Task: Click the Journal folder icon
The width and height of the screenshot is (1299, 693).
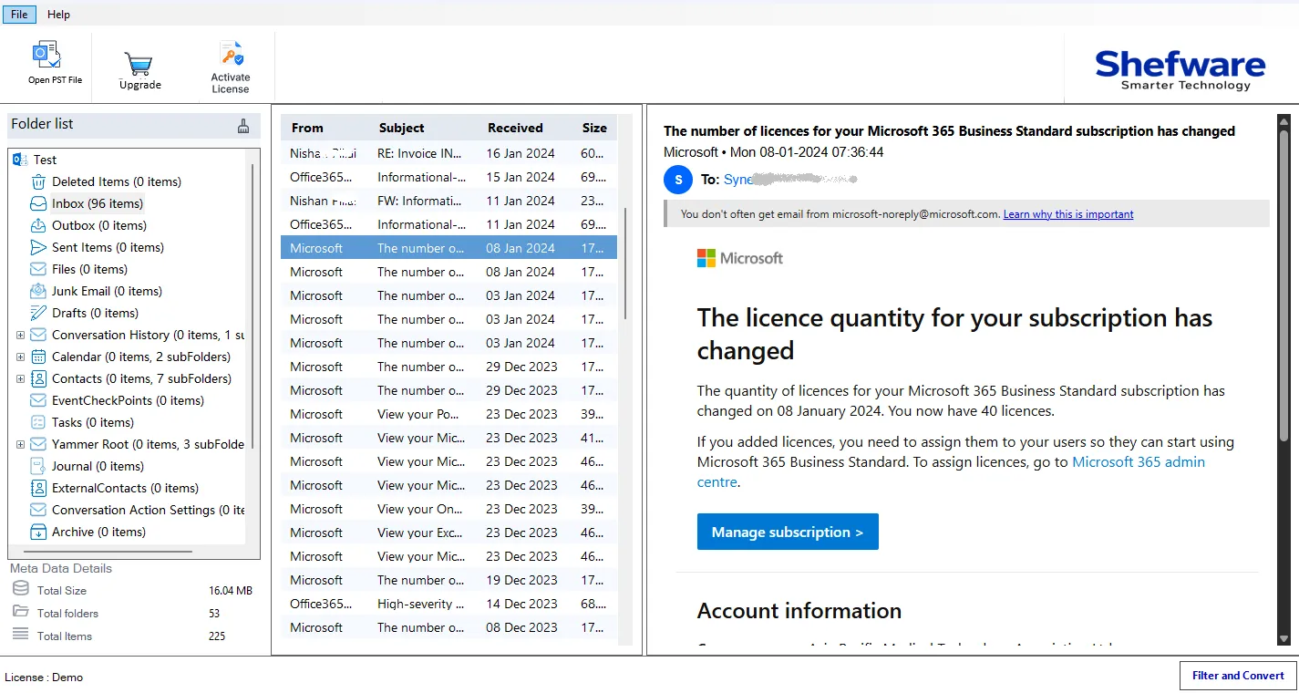Action: (x=38, y=466)
